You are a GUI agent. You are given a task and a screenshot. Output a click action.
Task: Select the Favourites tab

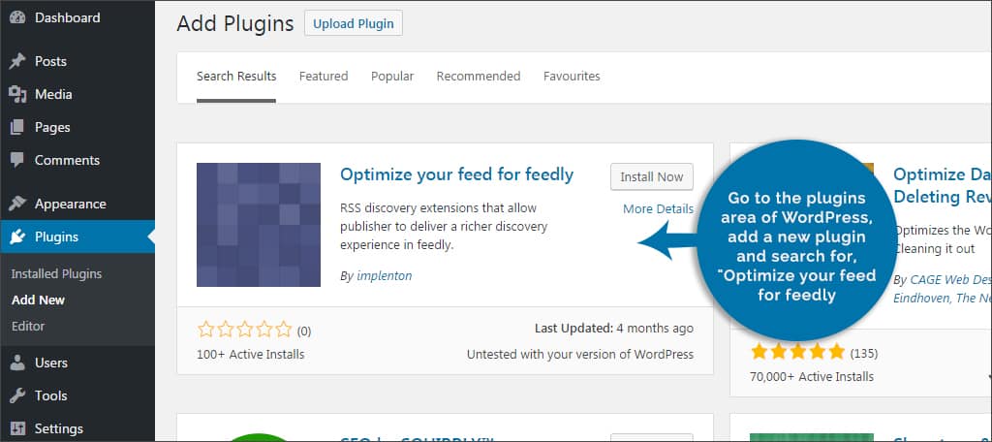click(572, 76)
